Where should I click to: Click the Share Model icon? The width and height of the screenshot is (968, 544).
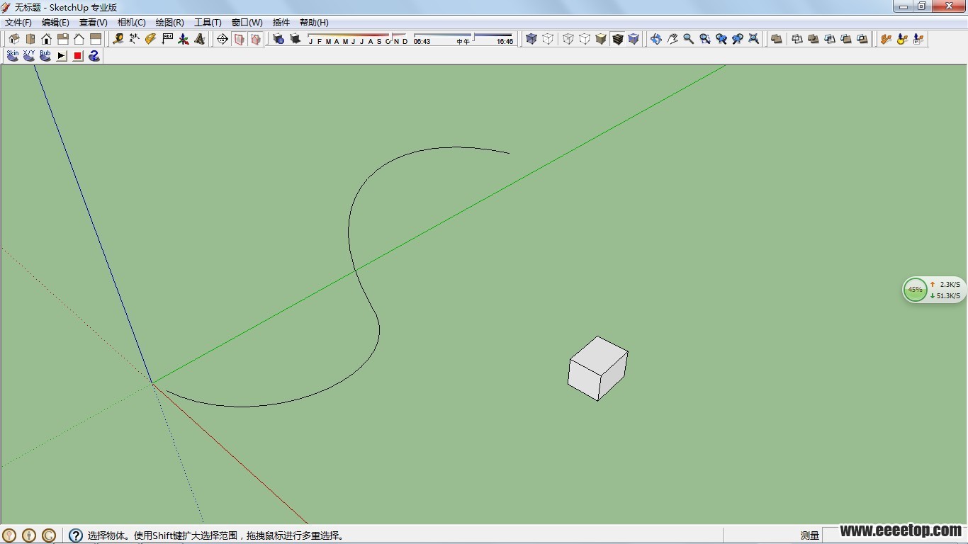tap(902, 39)
